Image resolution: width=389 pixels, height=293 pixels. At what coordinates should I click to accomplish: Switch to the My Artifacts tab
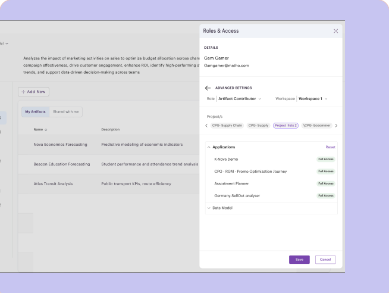[35, 112]
